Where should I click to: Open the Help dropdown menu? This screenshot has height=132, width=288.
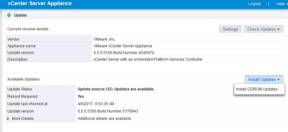point(282,4)
